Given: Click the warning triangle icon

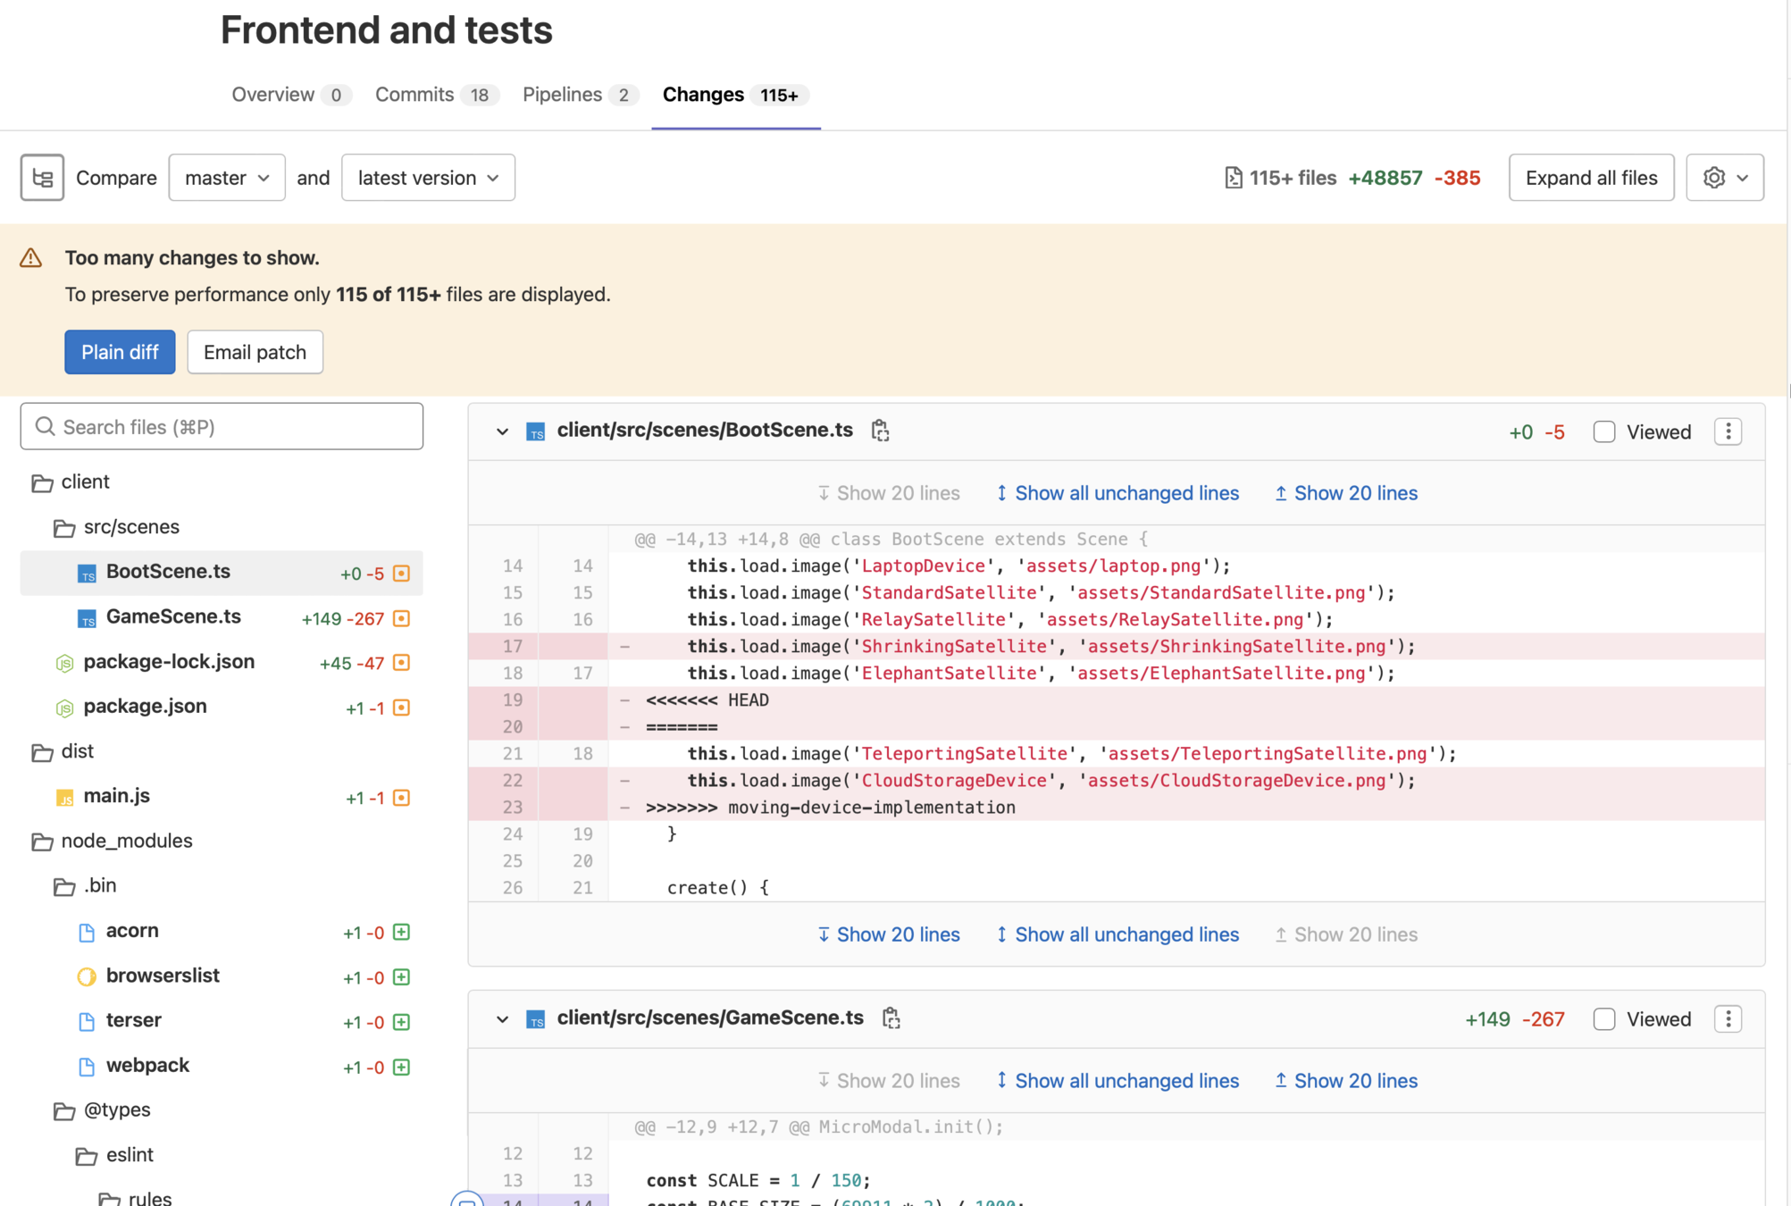Looking at the screenshot, I should (31, 258).
